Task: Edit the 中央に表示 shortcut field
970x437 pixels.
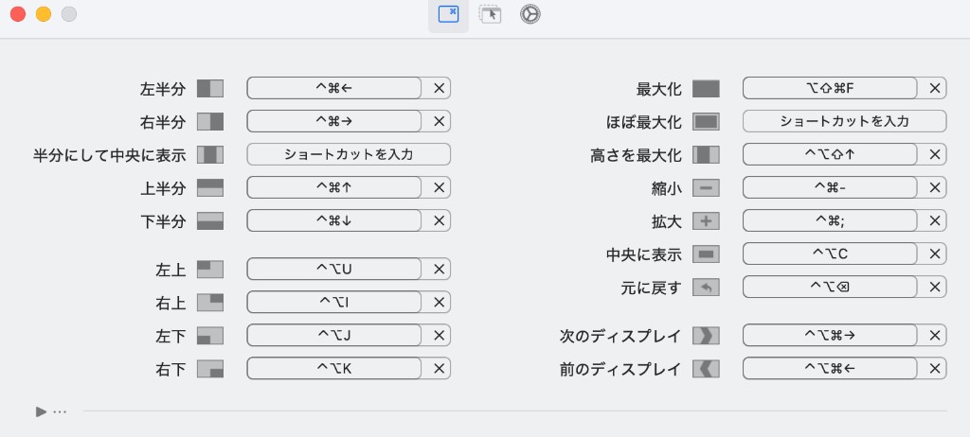Action: [x=830, y=253]
